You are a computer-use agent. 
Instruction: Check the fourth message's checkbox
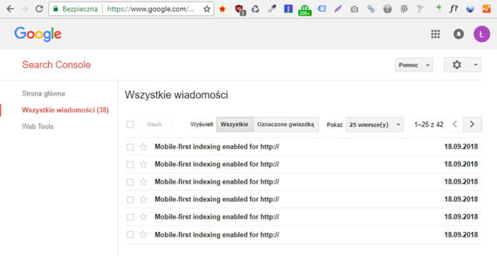(x=130, y=200)
